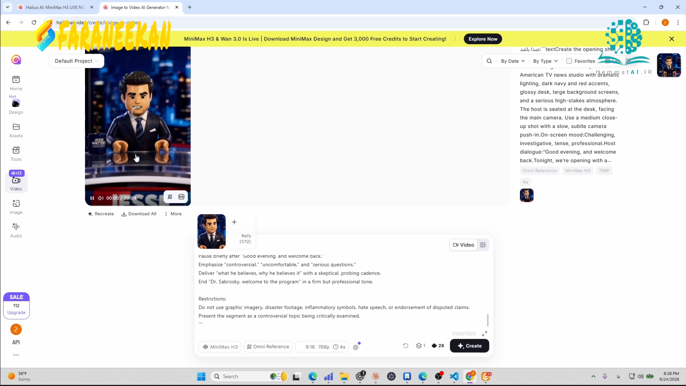Add a reference image with plus
The height and width of the screenshot is (386, 686).
234,222
